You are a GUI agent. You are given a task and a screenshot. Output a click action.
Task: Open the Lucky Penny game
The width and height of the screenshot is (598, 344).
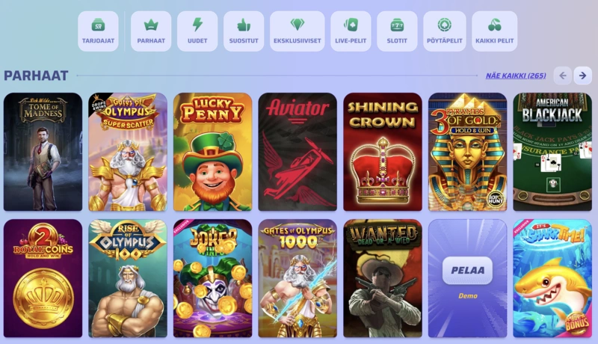[213, 152]
